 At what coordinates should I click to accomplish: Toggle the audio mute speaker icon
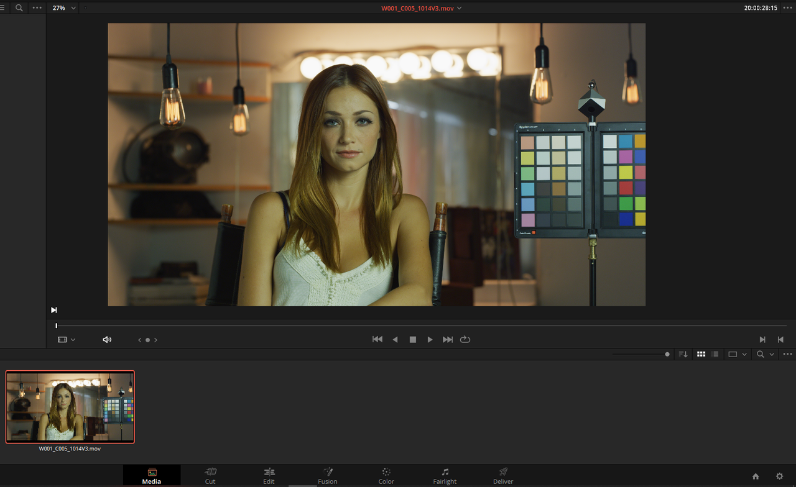click(x=107, y=340)
